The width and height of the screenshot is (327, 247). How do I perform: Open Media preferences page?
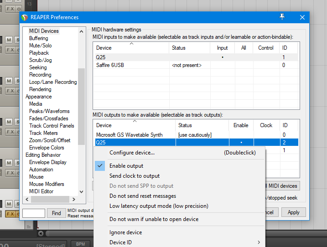[x=36, y=104]
